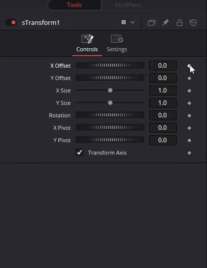Toggle the sTransform1 node enable switch
This screenshot has height=268, width=207.
coord(11,22)
